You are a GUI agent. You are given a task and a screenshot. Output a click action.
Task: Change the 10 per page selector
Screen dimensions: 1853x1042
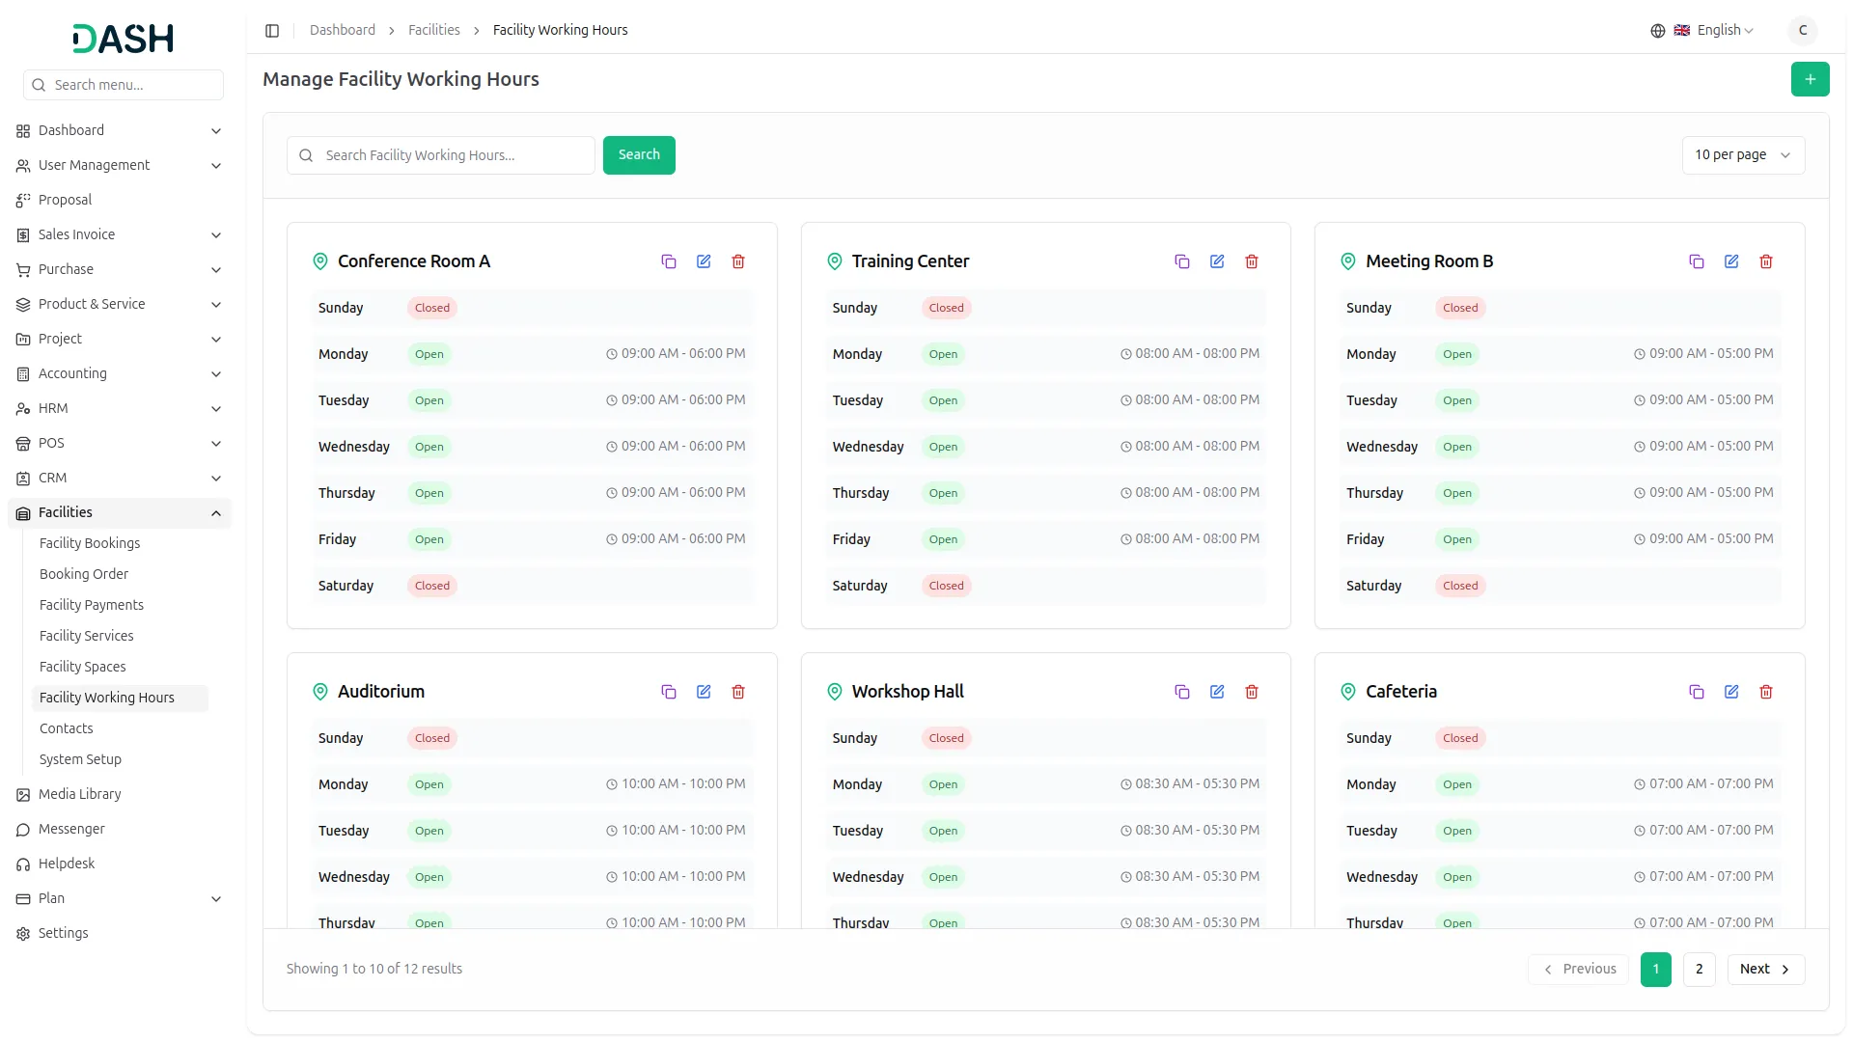tap(1743, 155)
